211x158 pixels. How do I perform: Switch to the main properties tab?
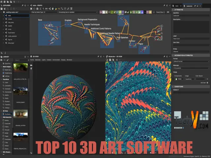point(177,6)
